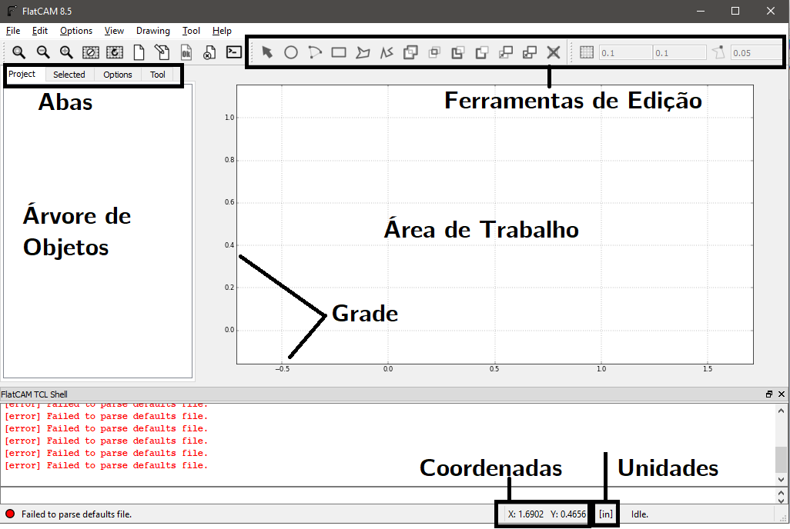790x529 pixels.
Task: Click the Polygon Intersection icon
Action: pos(434,52)
